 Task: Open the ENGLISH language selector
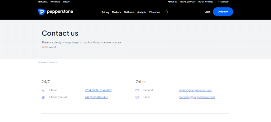point(224,2)
